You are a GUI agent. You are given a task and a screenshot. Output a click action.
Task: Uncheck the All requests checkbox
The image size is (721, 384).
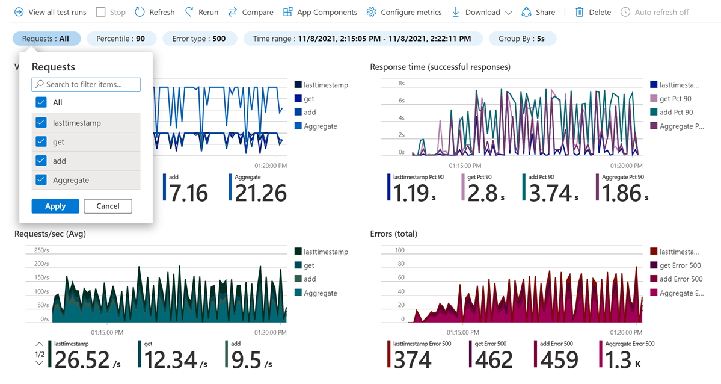(x=41, y=102)
